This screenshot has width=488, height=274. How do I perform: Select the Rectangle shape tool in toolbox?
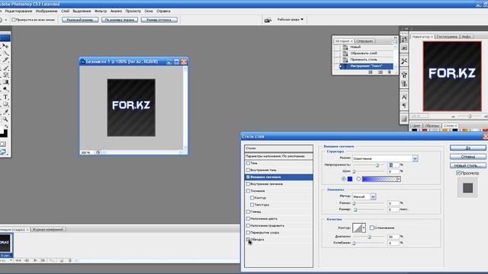(5, 104)
